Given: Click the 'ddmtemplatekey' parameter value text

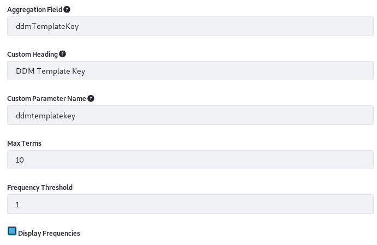Looking at the screenshot, I should (46, 116).
